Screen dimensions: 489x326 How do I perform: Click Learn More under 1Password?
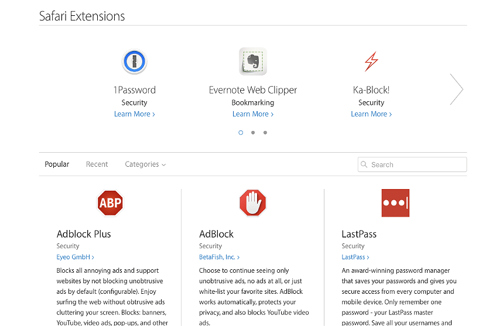135,114
